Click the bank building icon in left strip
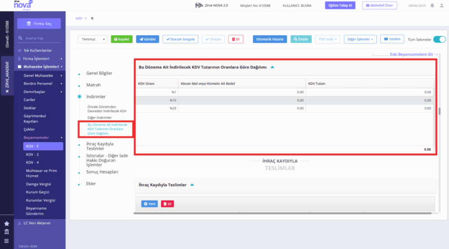The image size is (449, 249). click(x=7, y=232)
